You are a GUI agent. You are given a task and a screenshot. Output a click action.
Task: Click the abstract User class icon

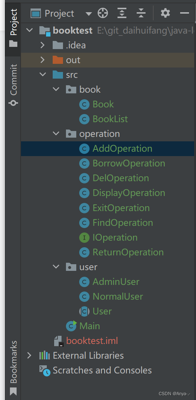pos(84,311)
